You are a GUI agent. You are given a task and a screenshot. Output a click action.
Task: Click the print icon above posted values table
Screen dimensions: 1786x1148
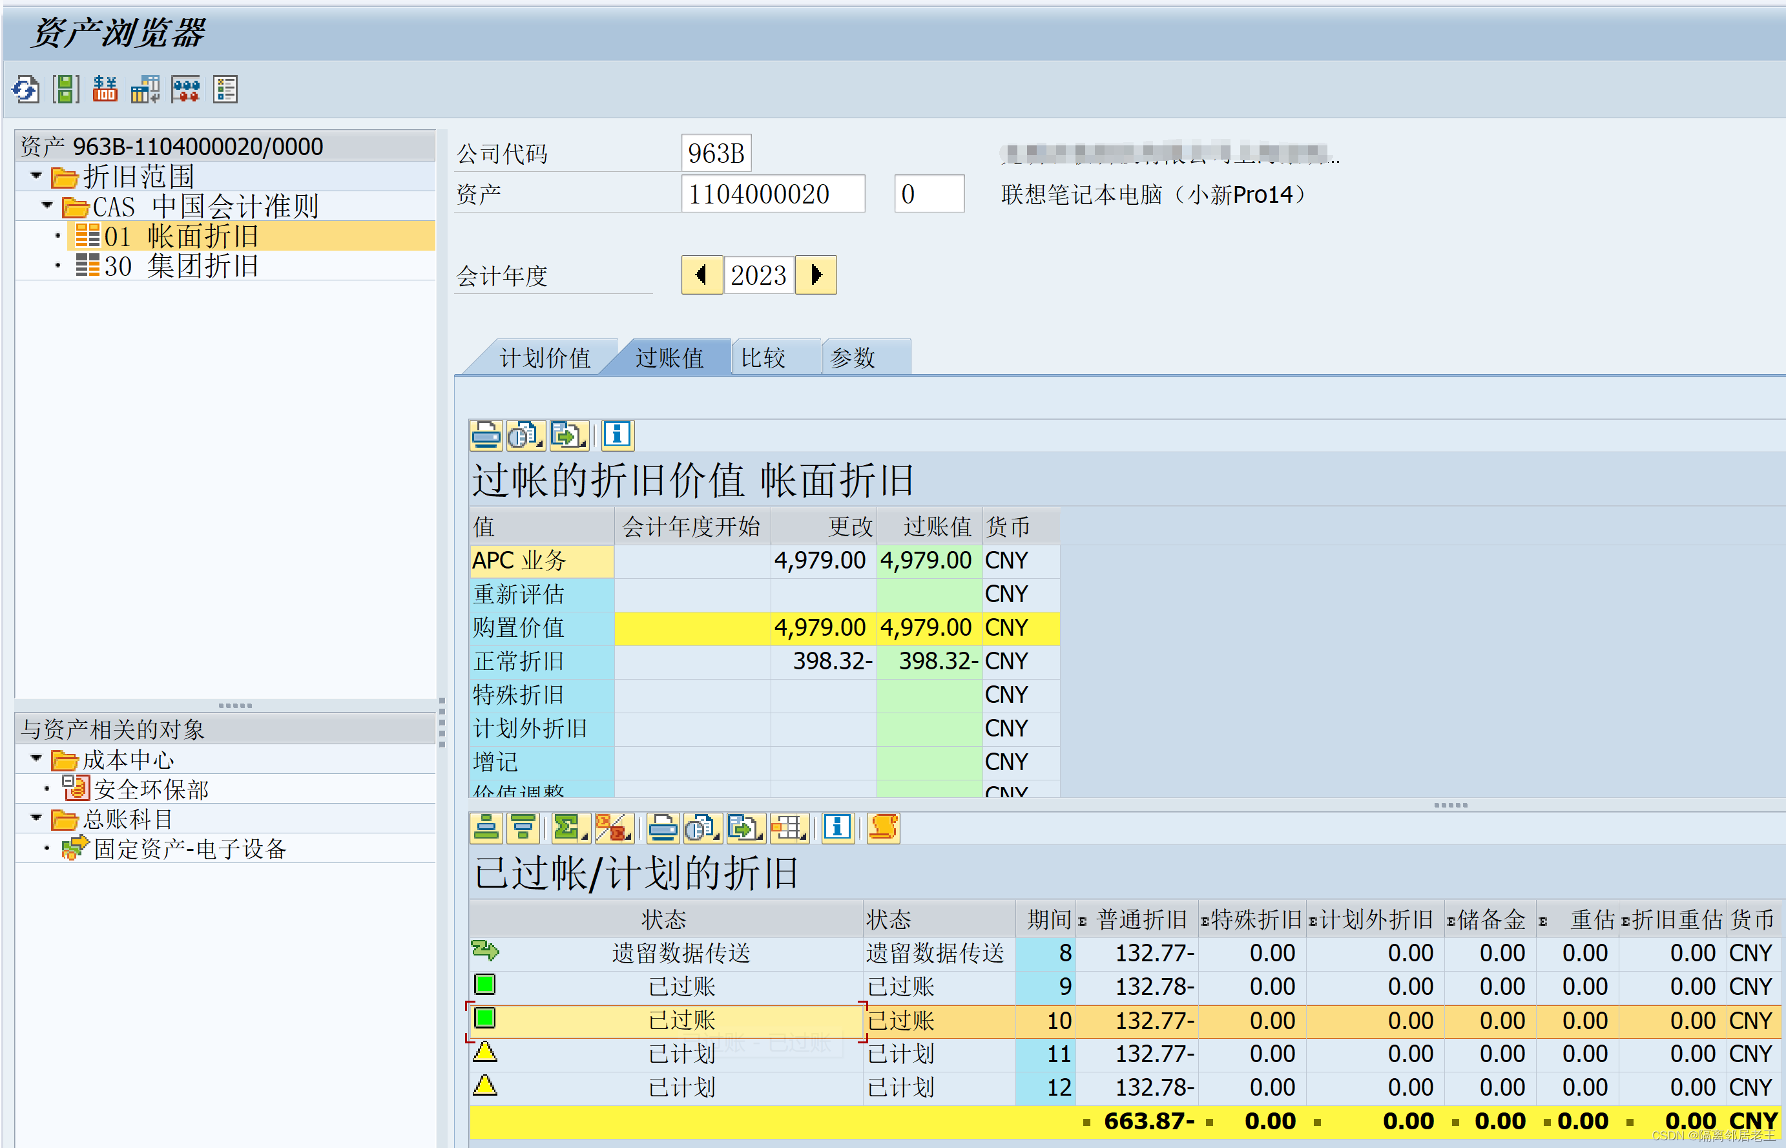[486, 435]
